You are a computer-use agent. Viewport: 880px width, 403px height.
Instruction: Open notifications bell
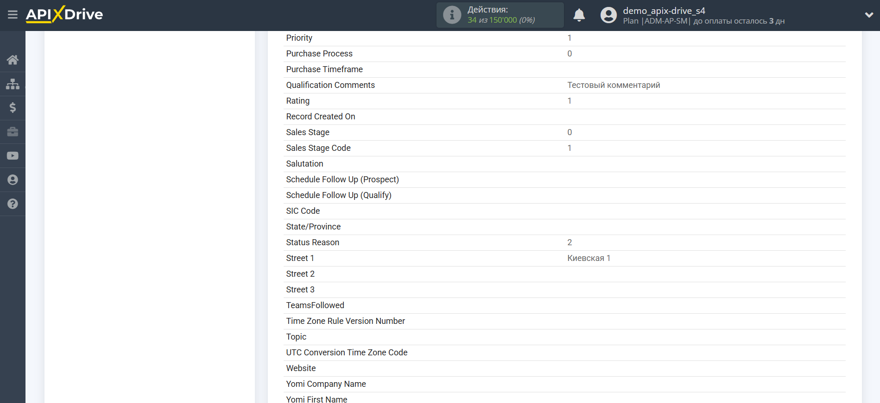point(579,15)
